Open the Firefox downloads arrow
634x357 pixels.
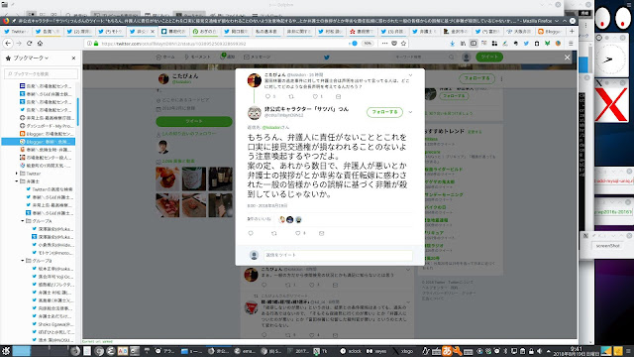tap(452, 44)
